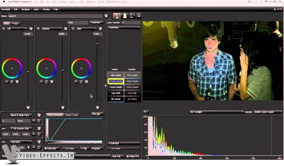Open the Y Lift Gamma Gain dropdown

[x=21, y=128]
